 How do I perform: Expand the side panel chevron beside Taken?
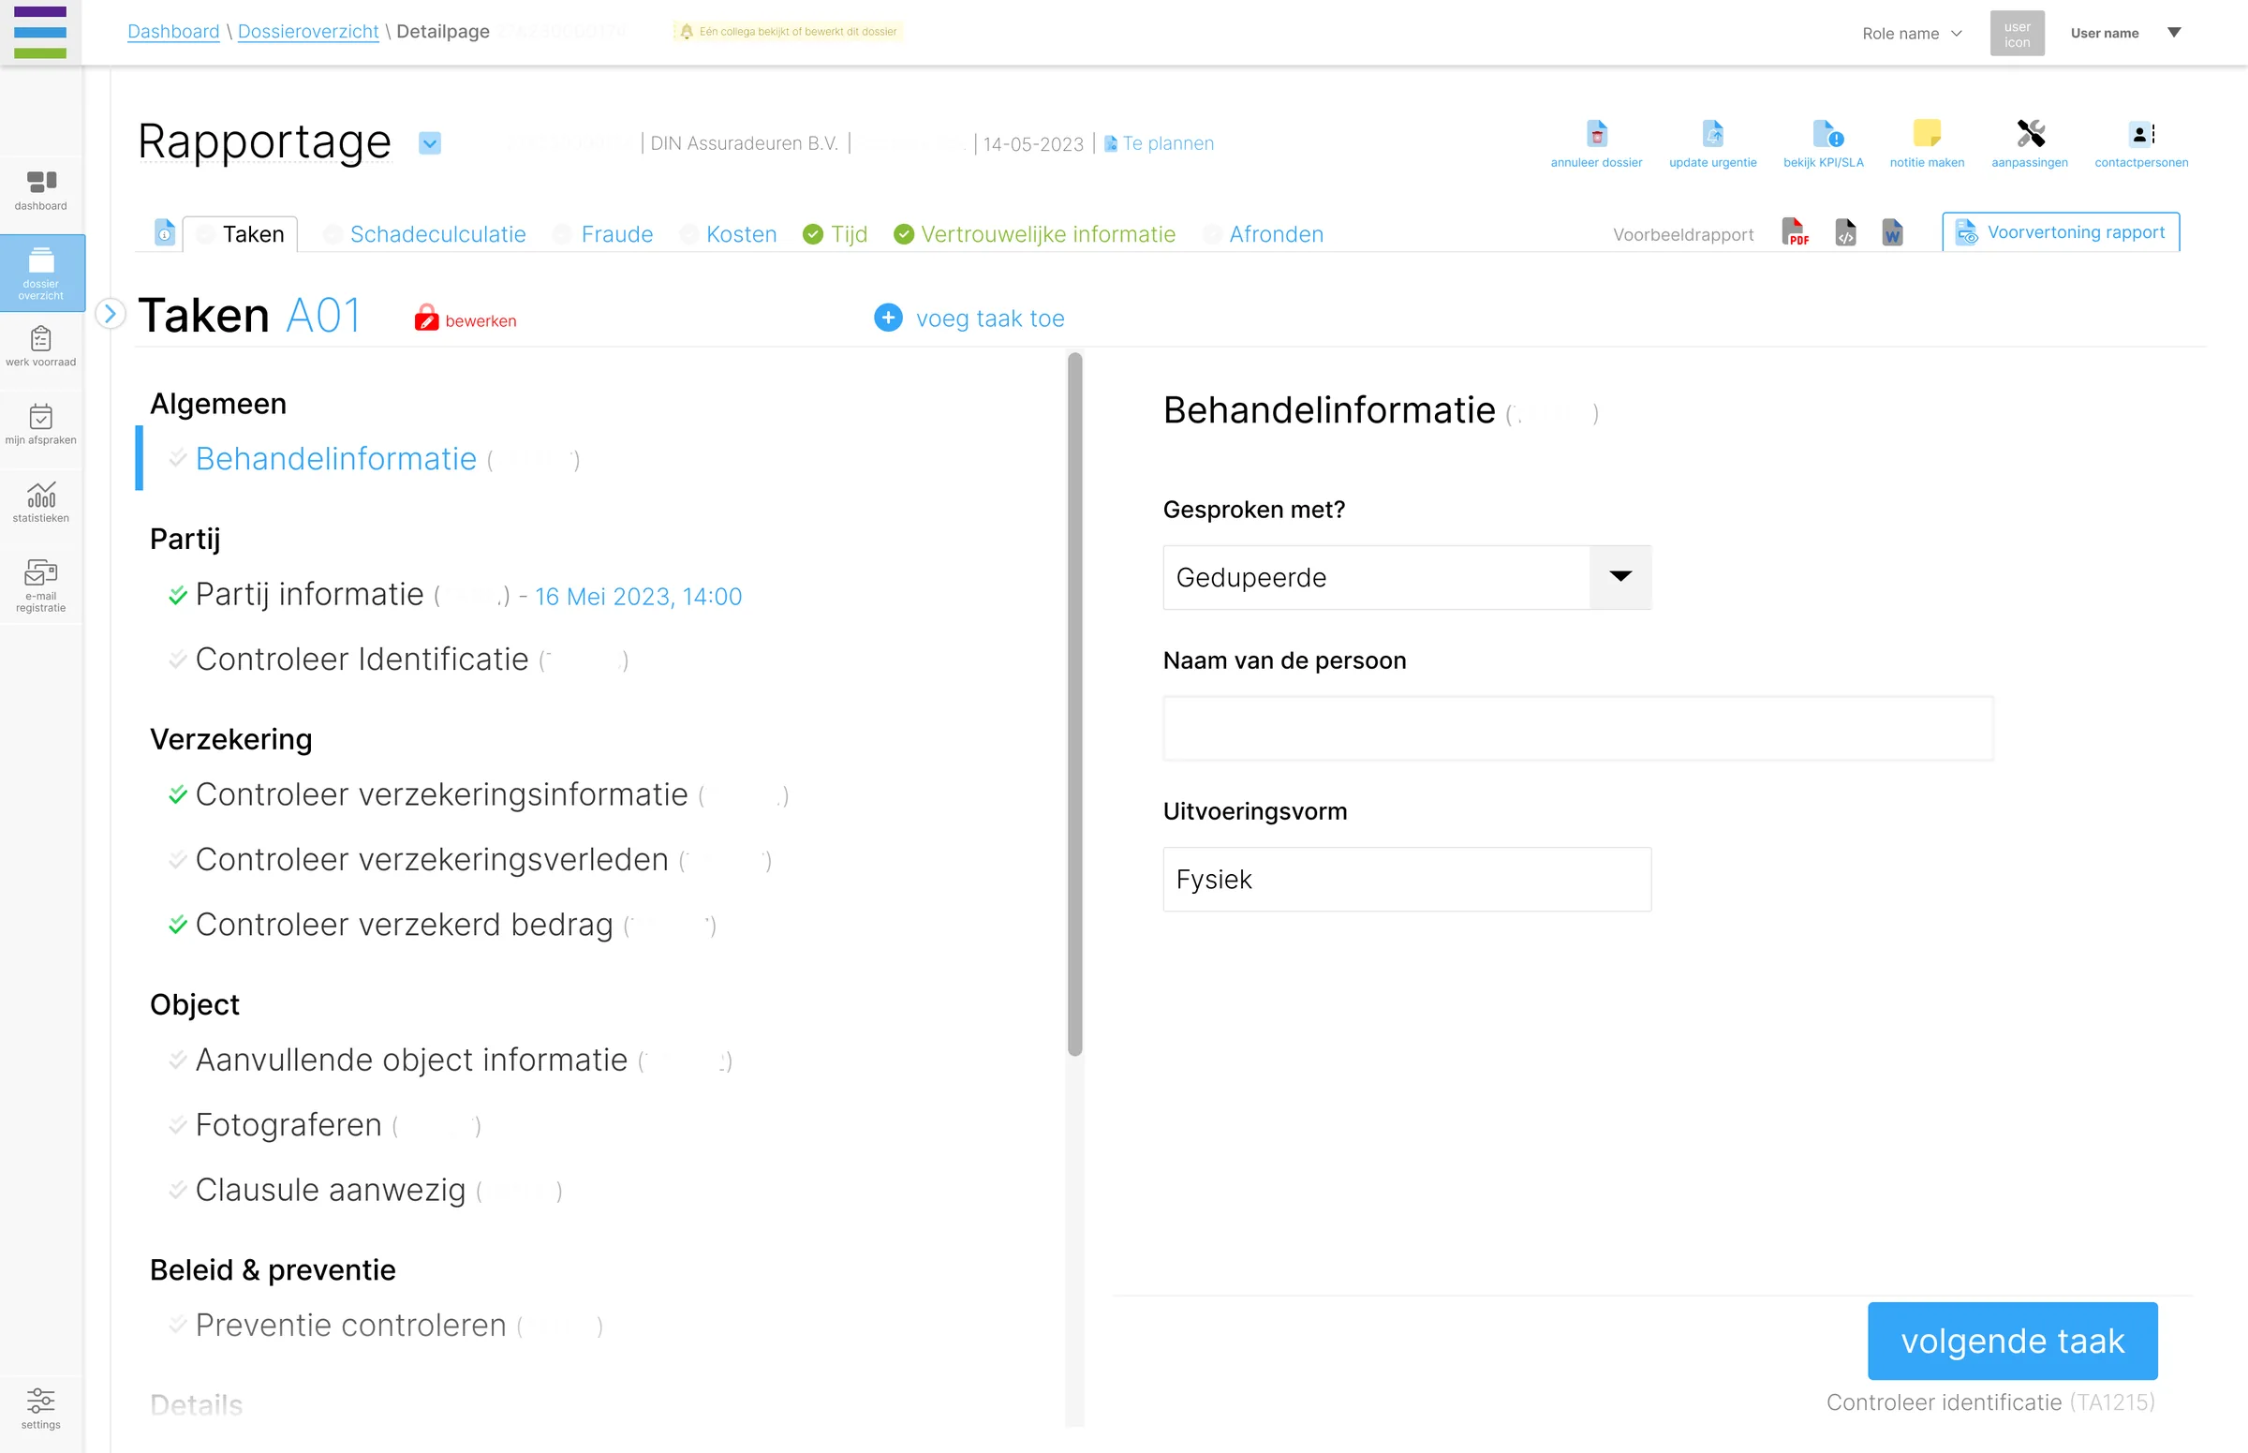click(111, 313)
